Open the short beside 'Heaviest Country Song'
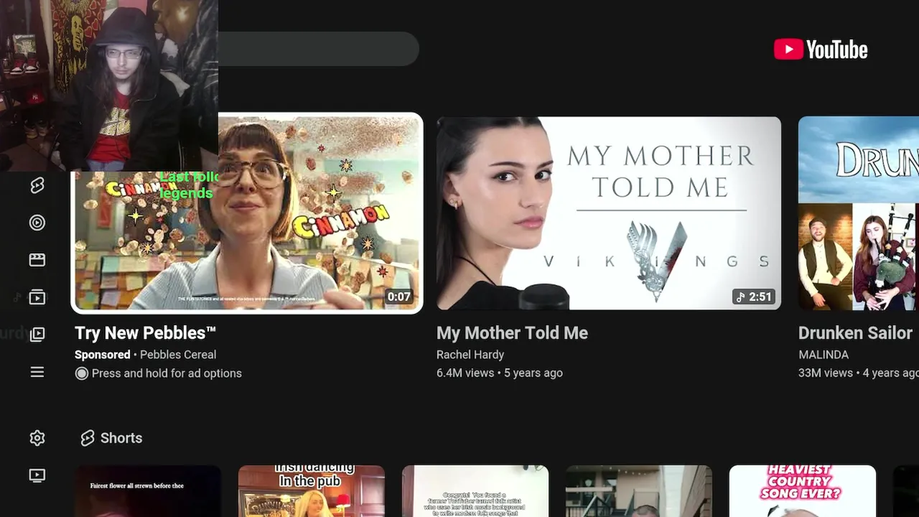The width and height of the screenshot is (919, 517). (639, 491)
